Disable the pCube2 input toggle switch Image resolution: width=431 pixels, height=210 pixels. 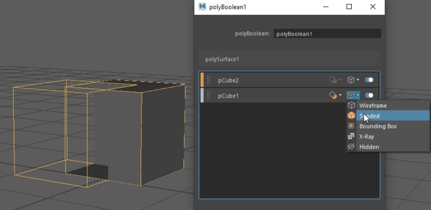[x=369, y=80]
